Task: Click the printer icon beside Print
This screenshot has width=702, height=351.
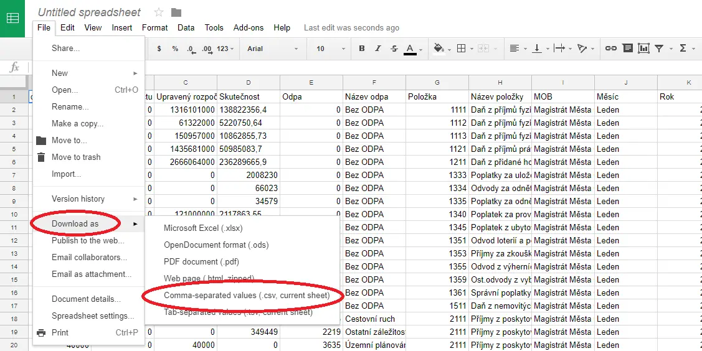Action: click(x=41, y=333)
